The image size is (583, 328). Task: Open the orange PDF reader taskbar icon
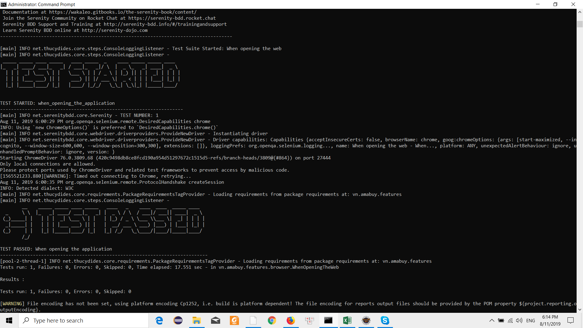pyautogui.click(x=234, y=320)
